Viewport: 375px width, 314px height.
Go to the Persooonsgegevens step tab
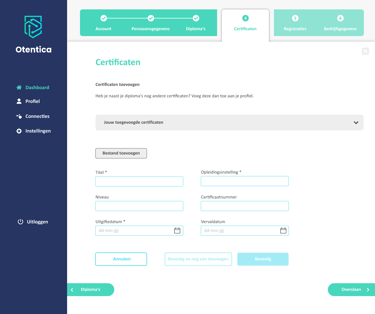coord(151,23)
